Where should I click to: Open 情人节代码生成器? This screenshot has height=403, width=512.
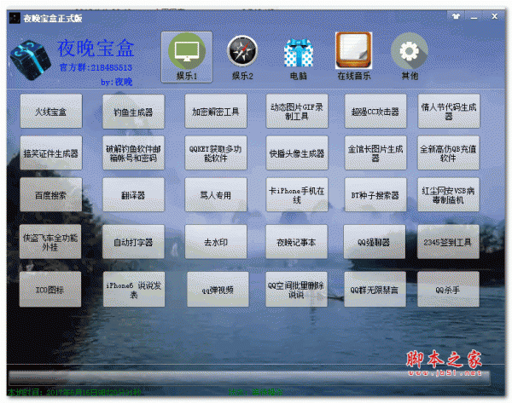point(449,112)
